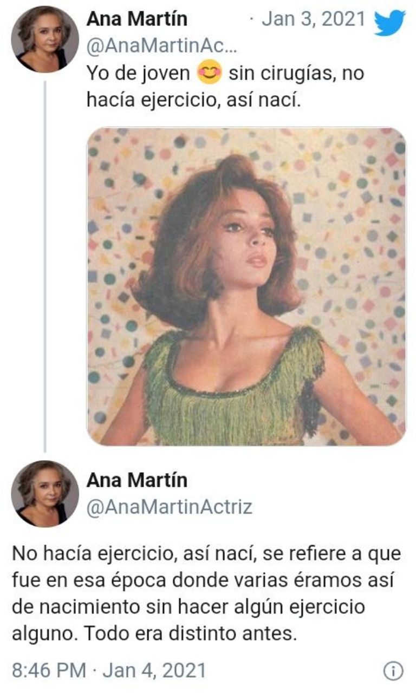Open the @AnaMartinActriz handle link
This screenshot has height=693, width=416.
[169, 507]
